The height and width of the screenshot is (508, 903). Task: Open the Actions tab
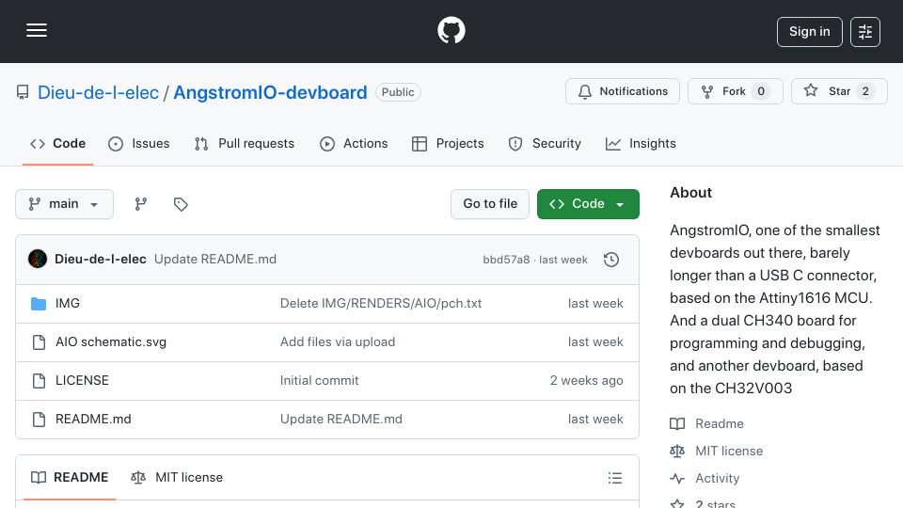click(354, 143)
